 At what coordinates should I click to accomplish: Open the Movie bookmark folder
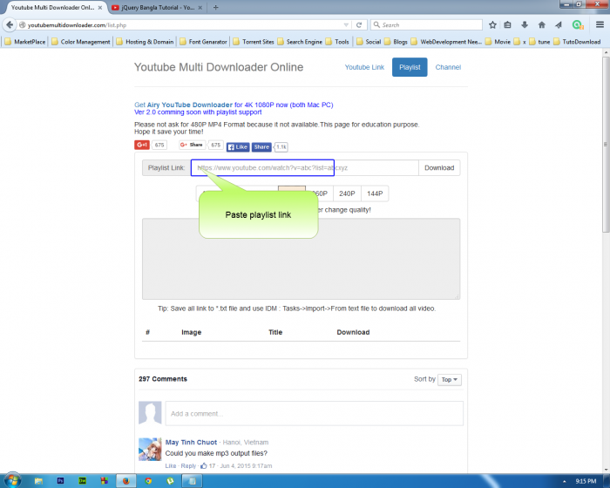[x=498, y=42]
